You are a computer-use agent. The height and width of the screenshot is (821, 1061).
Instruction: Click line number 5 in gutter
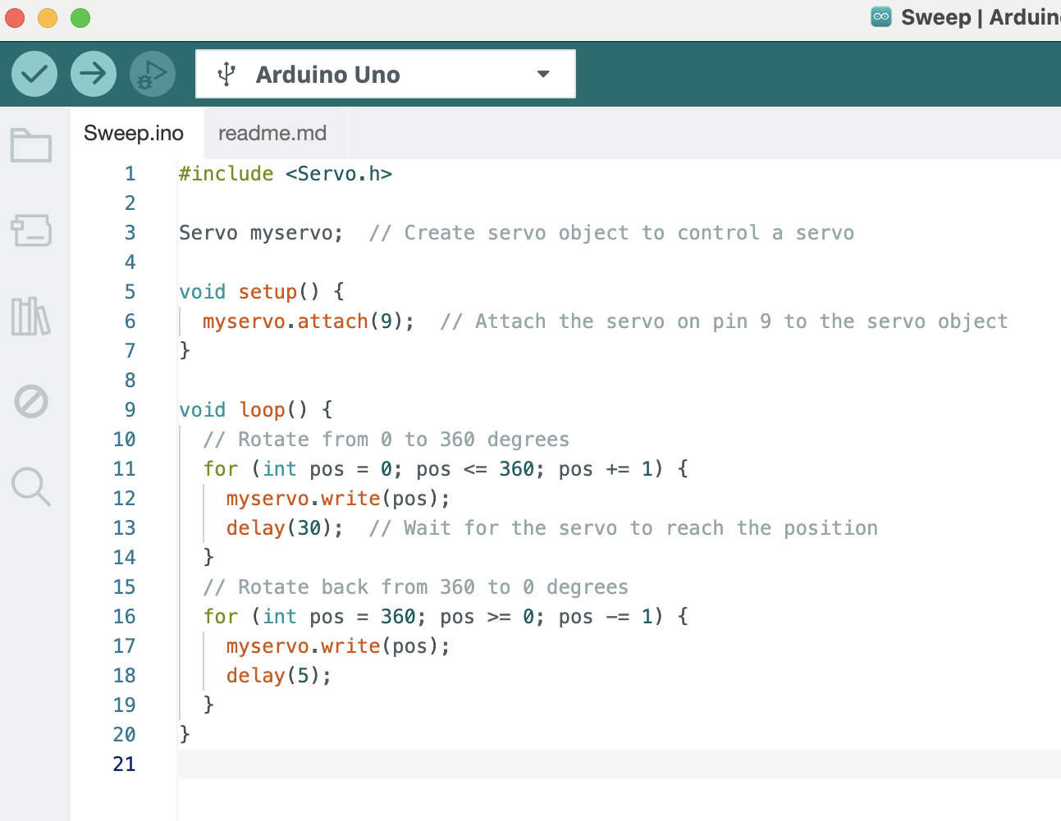[x=130, y=292]
